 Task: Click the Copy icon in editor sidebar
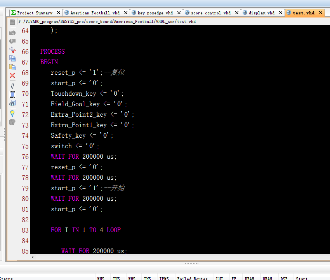[12, 58]
